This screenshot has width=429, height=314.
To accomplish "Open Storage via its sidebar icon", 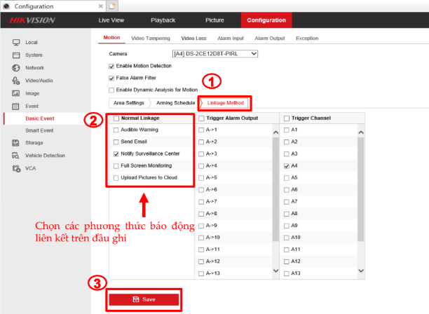I will pos(15,143).
